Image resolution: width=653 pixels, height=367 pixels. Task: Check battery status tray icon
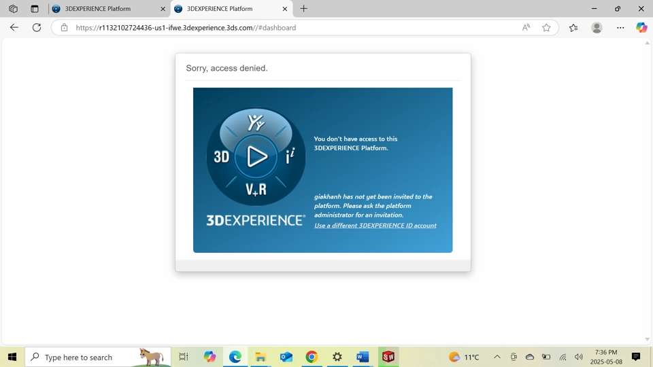tap(546, 357)
